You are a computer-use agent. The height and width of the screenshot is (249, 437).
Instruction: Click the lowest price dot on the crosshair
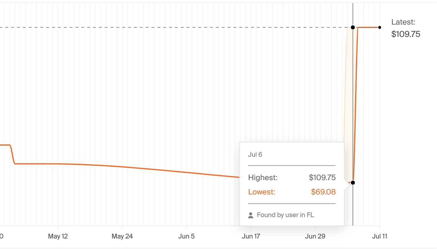[x=353, y=183]
